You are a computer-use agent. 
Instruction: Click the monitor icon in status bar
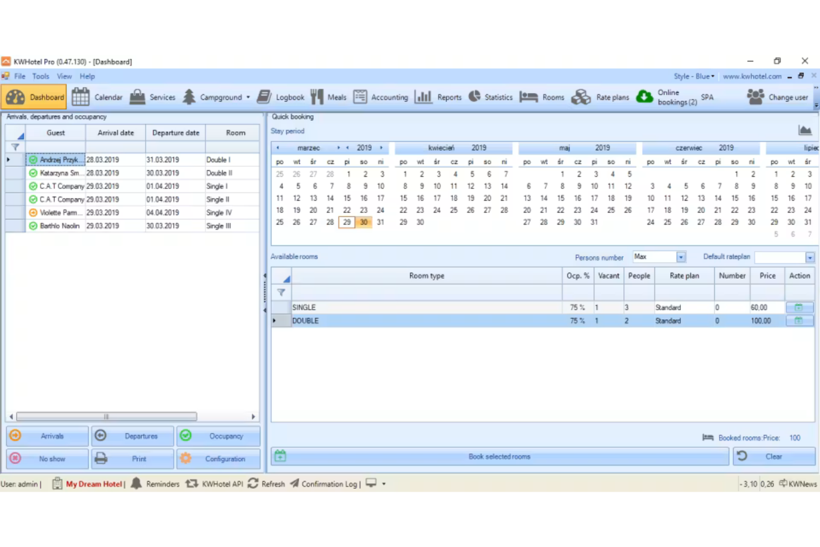point(371,483)
